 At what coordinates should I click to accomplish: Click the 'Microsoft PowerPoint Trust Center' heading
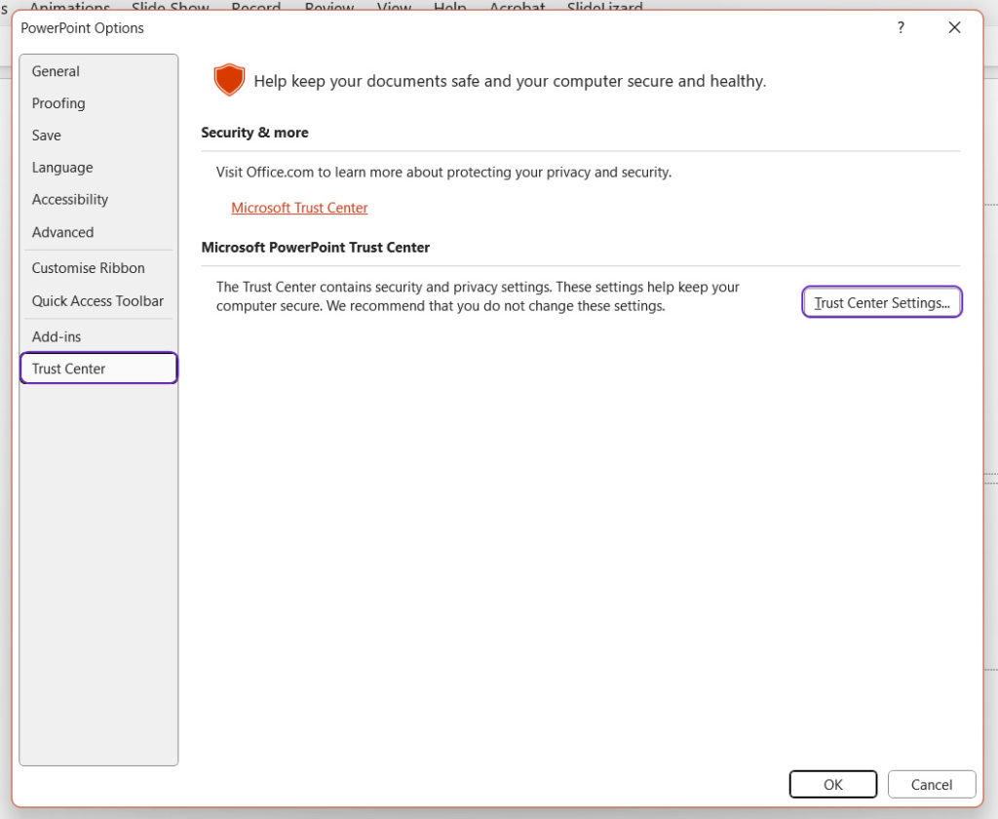tap(315, 247)
